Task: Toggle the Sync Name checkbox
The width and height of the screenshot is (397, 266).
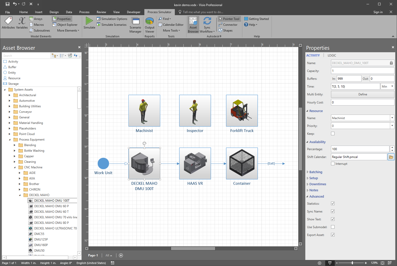Action: [333, 211]
